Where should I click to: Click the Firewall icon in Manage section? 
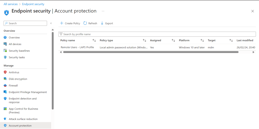(x=5, y=85)
